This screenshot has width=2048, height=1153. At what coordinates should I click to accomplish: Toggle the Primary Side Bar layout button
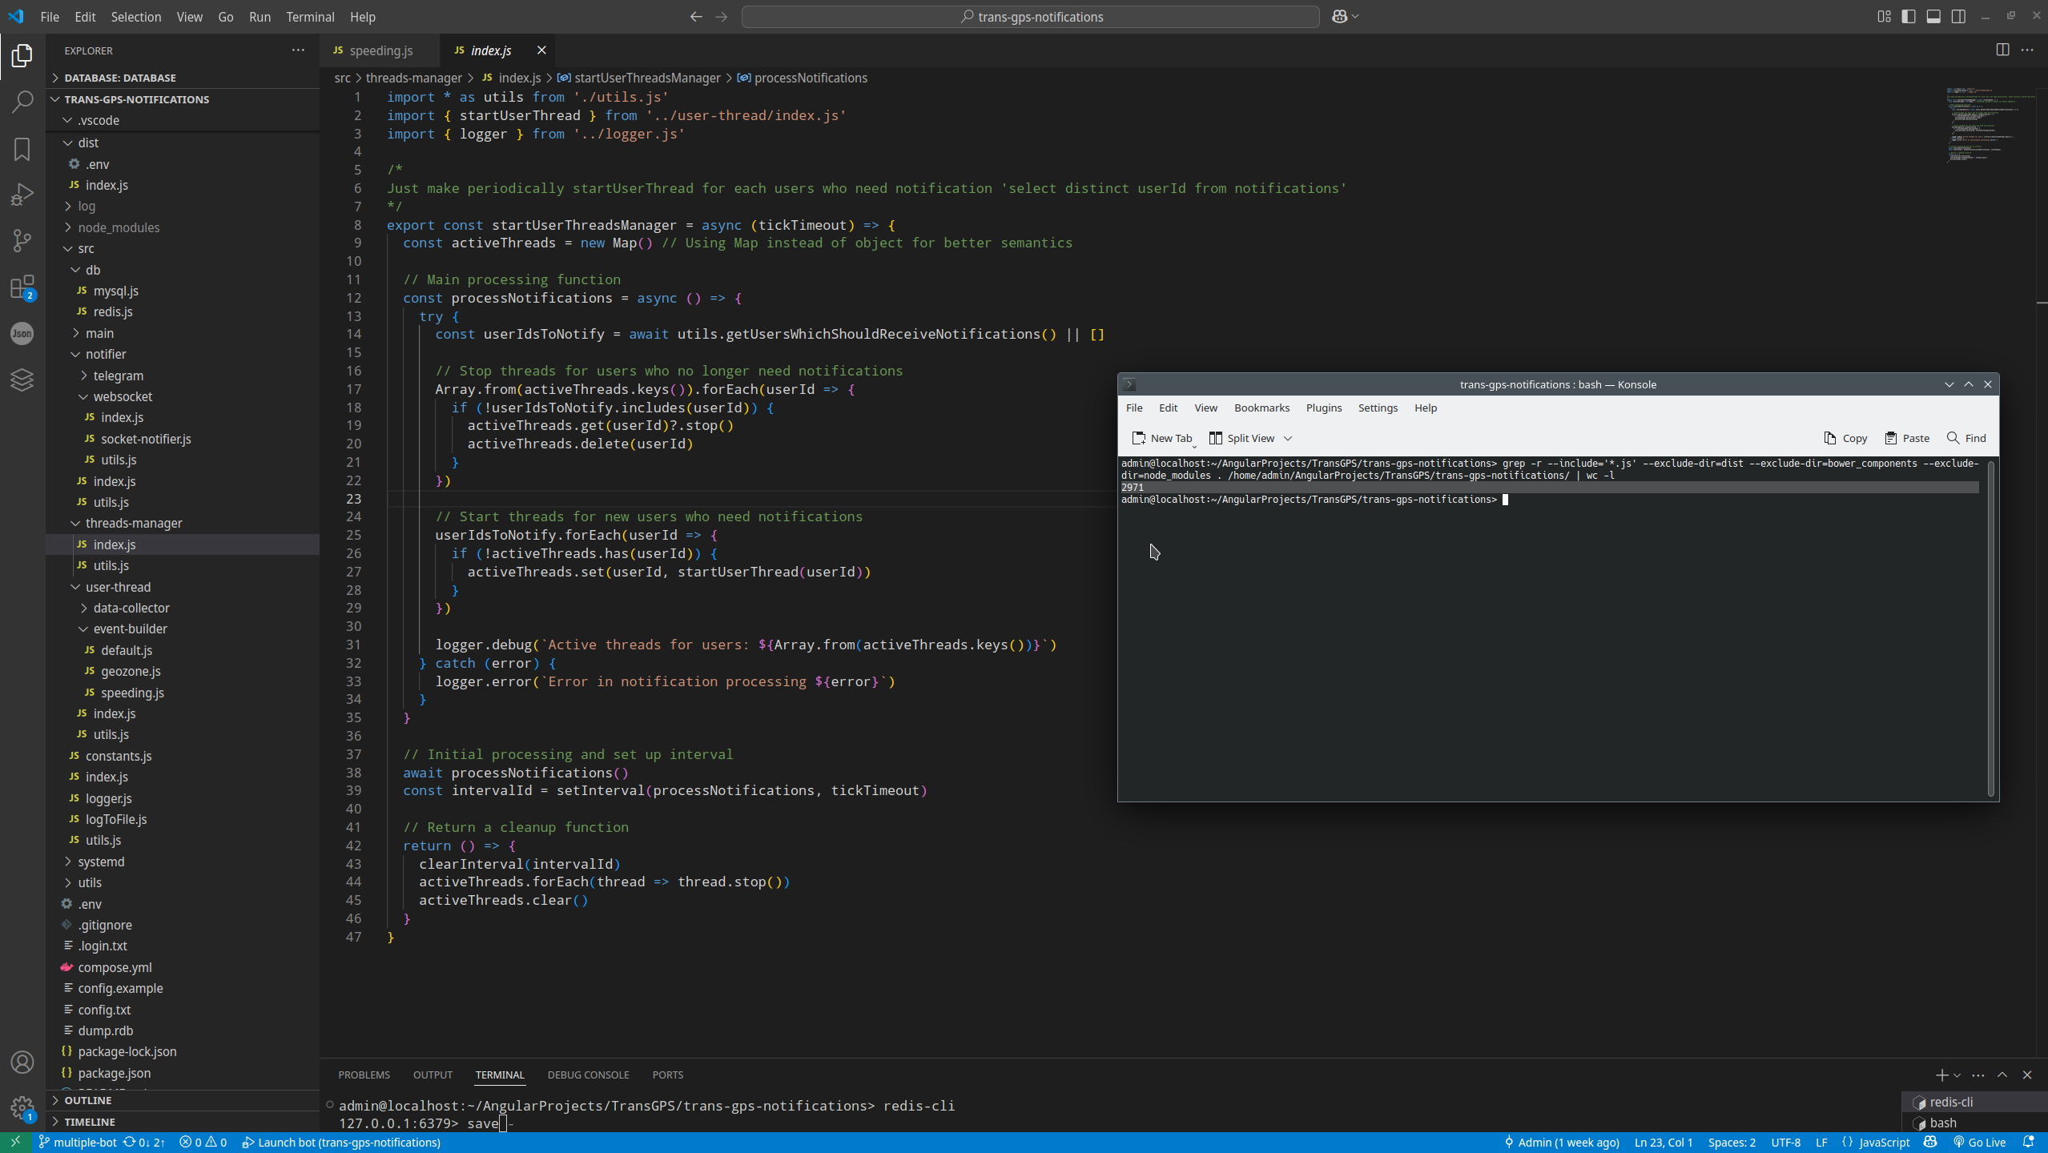[1909, 17]
